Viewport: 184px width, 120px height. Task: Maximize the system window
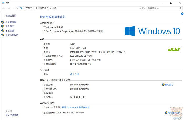[x=171, y=3]
